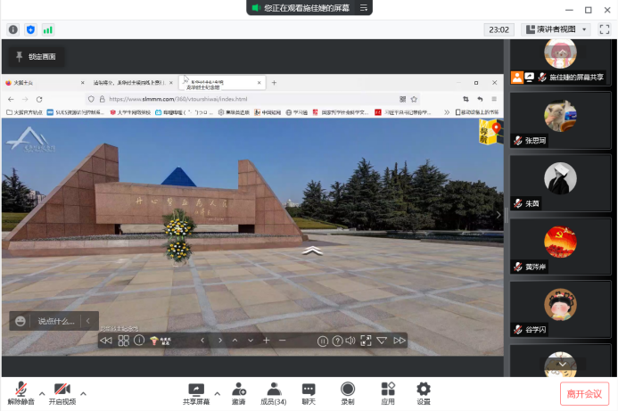The image size is (618, 411).
Task: Open the 应用 apps icon
Action: tap(388, 392)
